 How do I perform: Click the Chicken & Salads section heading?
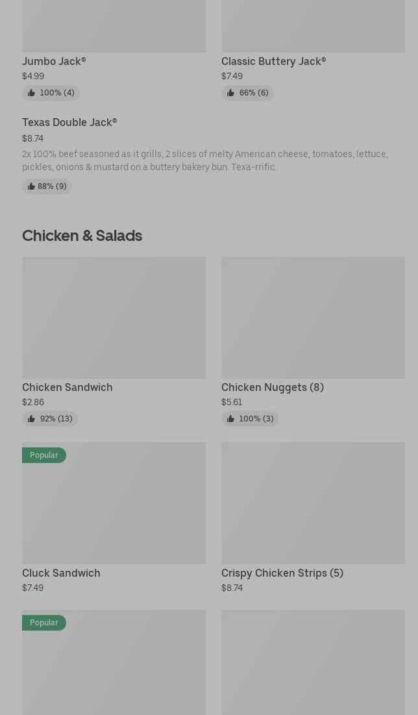pyautogui.click(x=82, y=235)
